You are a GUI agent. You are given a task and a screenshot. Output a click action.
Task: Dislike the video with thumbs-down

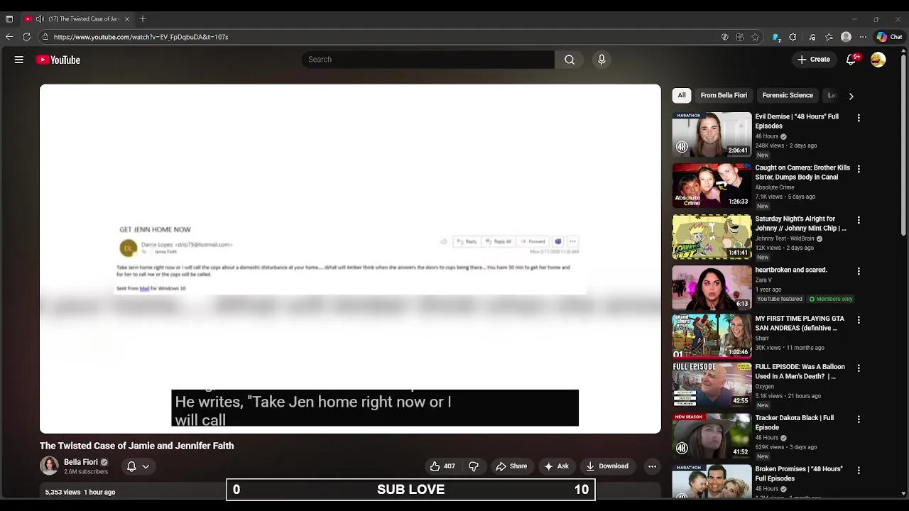[474, 466]
